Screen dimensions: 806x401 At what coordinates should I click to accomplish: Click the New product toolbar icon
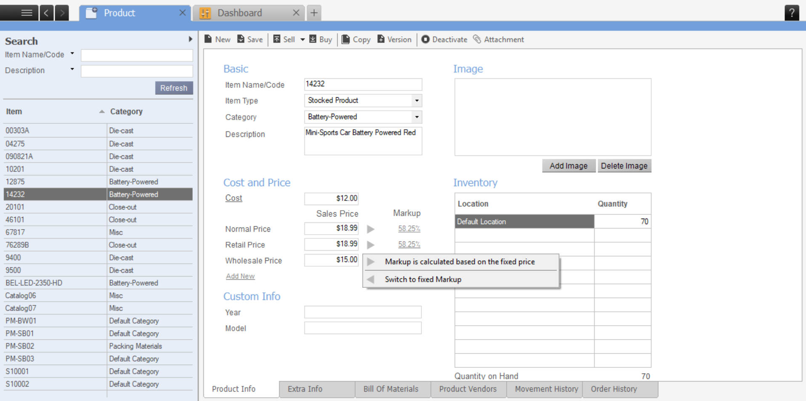pos(208,39)
